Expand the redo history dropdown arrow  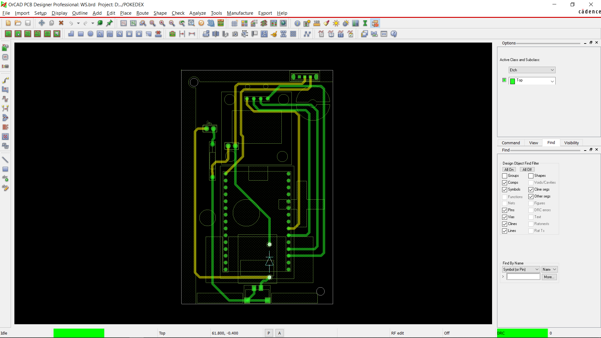[x=93, y=23]
